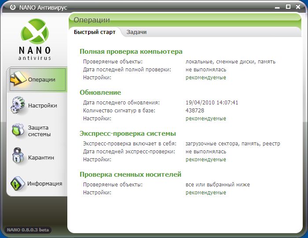Click the Карантин padlock icon
Image resolution: width=308 pixels, height=238 pixels.
coord(18,156)
